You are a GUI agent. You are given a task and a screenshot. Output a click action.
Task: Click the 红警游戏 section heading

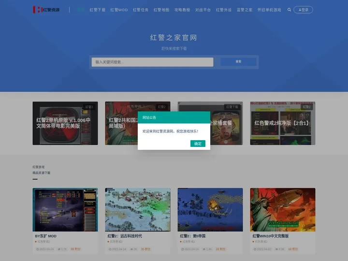click(38, 167)
